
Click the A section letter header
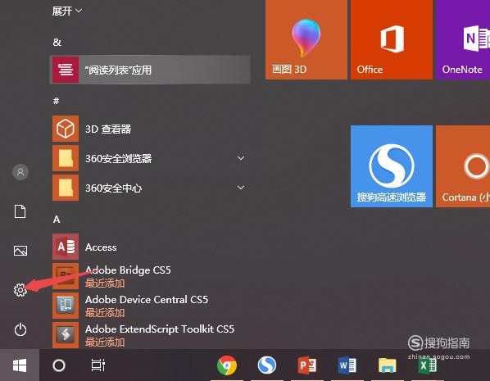[x=57, y=219]
